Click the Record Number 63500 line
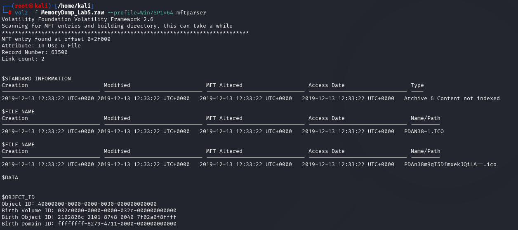 (x=35, y=52)
